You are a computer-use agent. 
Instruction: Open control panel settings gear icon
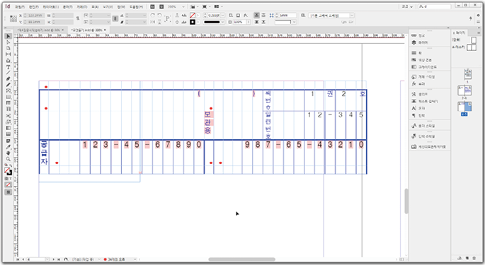(479, 15)
